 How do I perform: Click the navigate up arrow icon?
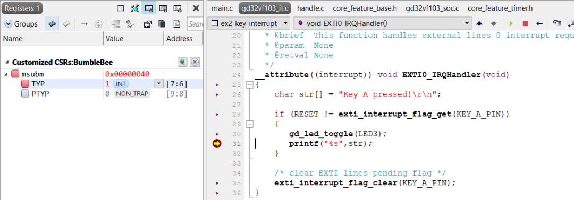pyautogui.click(x=479, y=24)
